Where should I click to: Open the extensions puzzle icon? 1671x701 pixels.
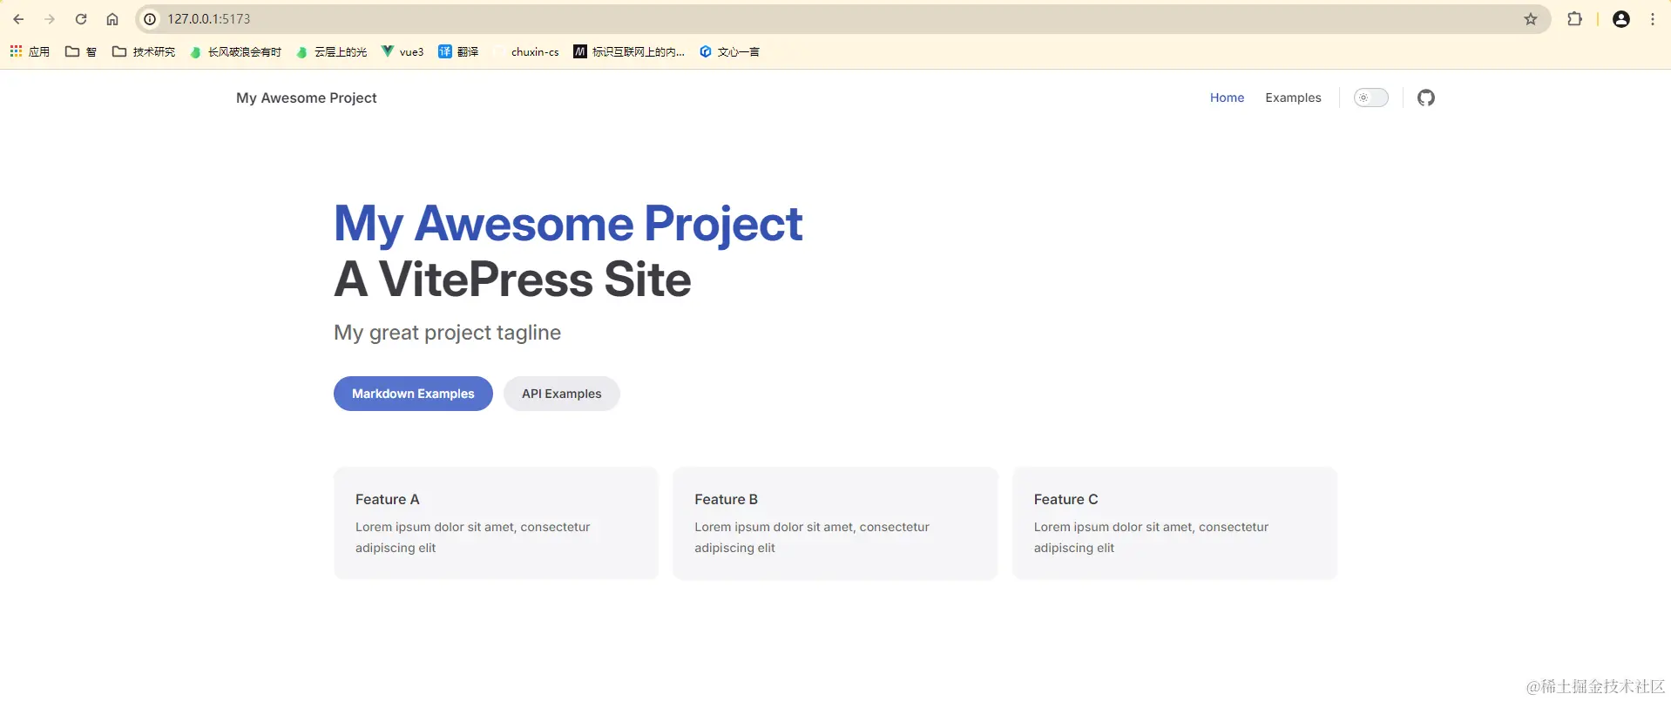tap(1574, 19)
